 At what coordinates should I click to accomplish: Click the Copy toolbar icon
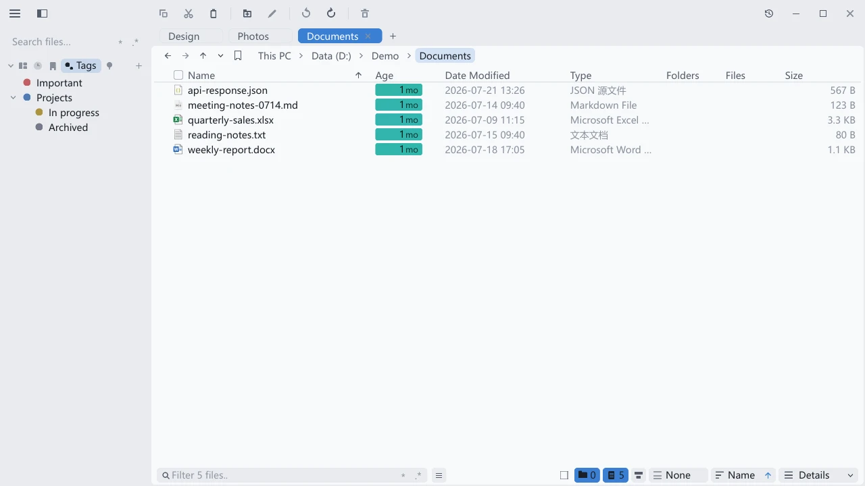coord(163,13)
